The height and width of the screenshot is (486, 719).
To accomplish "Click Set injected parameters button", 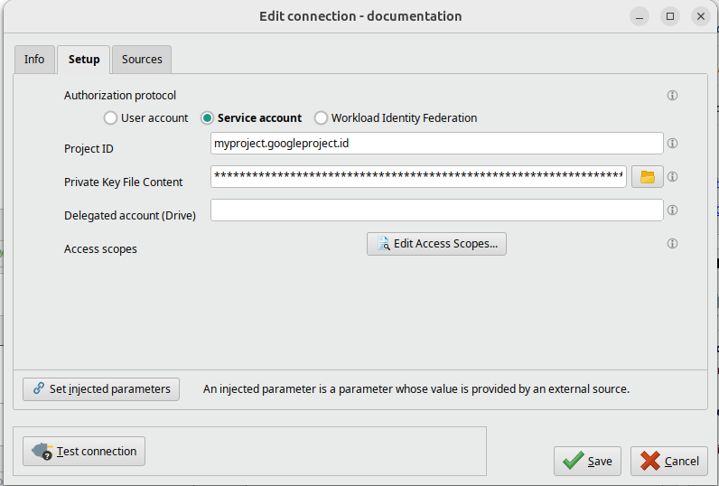I will coord(101,389).
